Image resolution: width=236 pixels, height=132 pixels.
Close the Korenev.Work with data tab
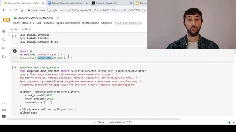(x=43, y=3)
